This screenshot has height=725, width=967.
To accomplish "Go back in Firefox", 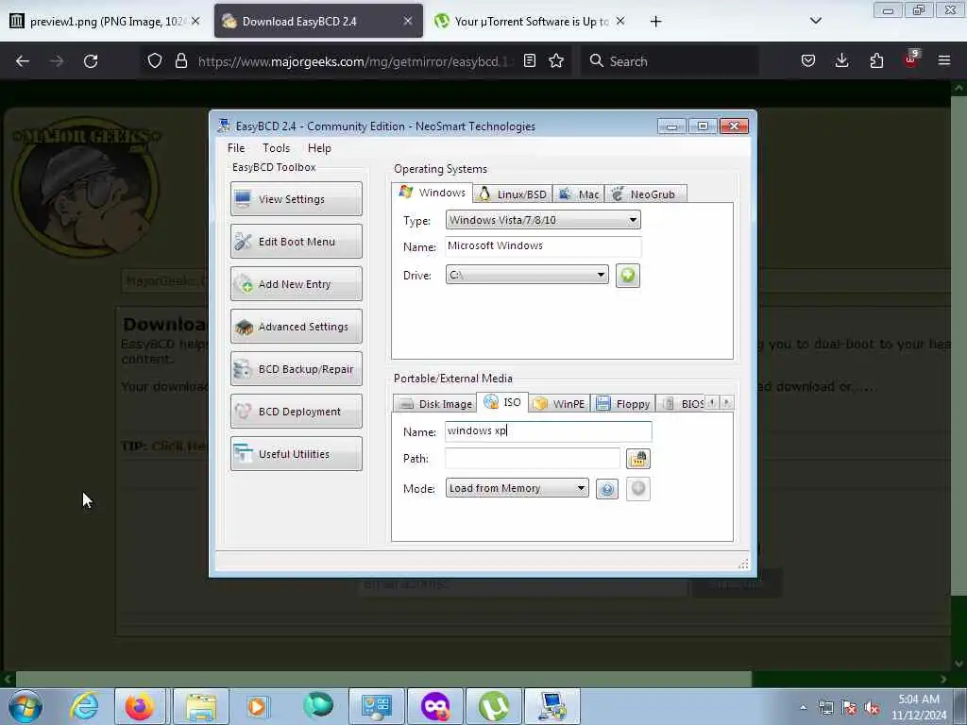I will tap(23, 61).
